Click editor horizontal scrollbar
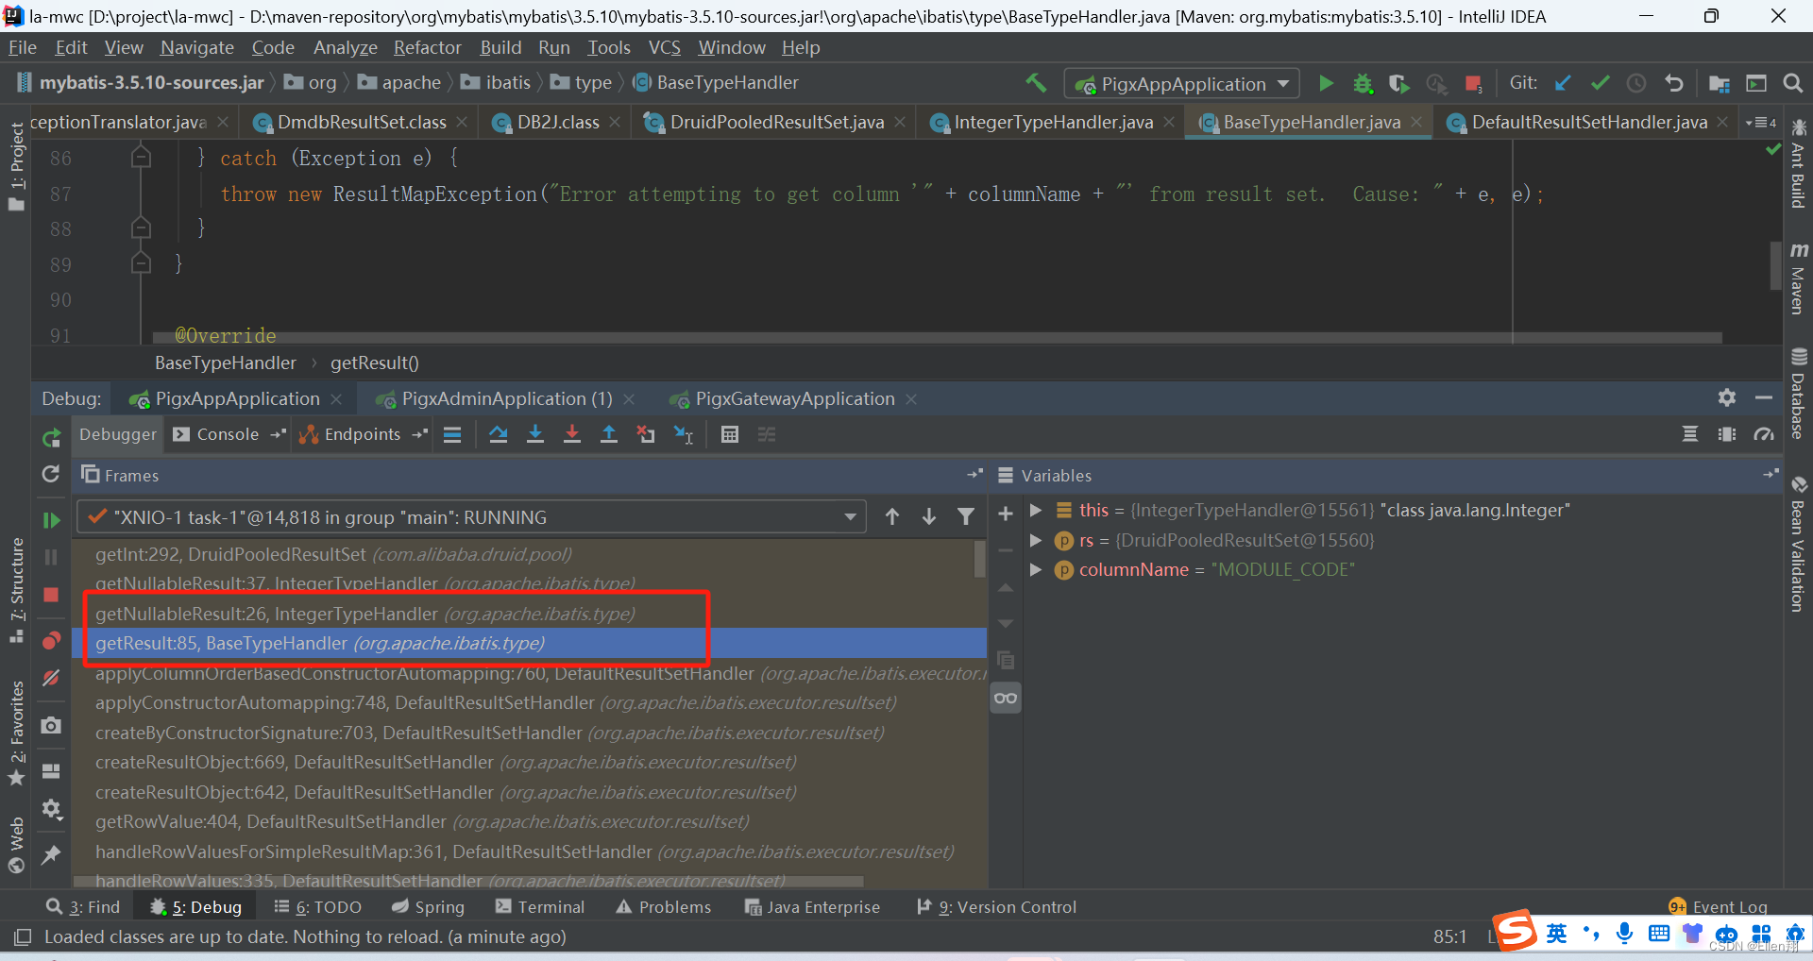This screenshot has width=1813, height=961. (937, 337)
